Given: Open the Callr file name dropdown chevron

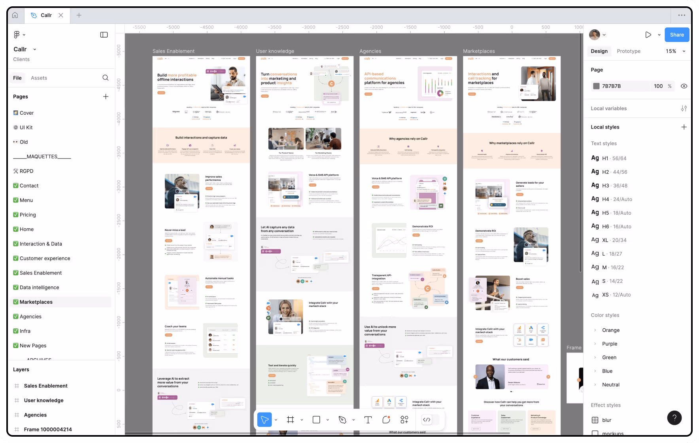Looking at the screenshot, I should (x=35, y=49).
